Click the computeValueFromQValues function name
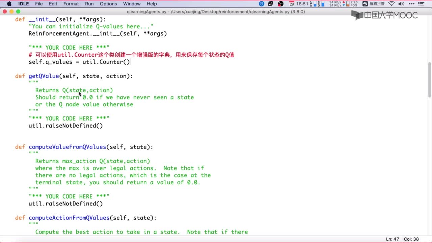The width and height of the screenshot is (432, 243). click(x=67, y=147)
